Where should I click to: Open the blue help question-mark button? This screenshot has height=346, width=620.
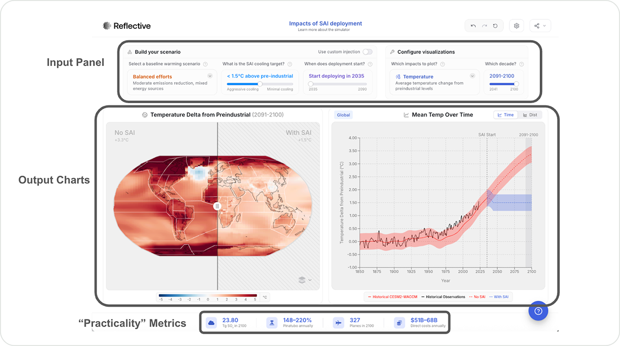tap(538, 310)
